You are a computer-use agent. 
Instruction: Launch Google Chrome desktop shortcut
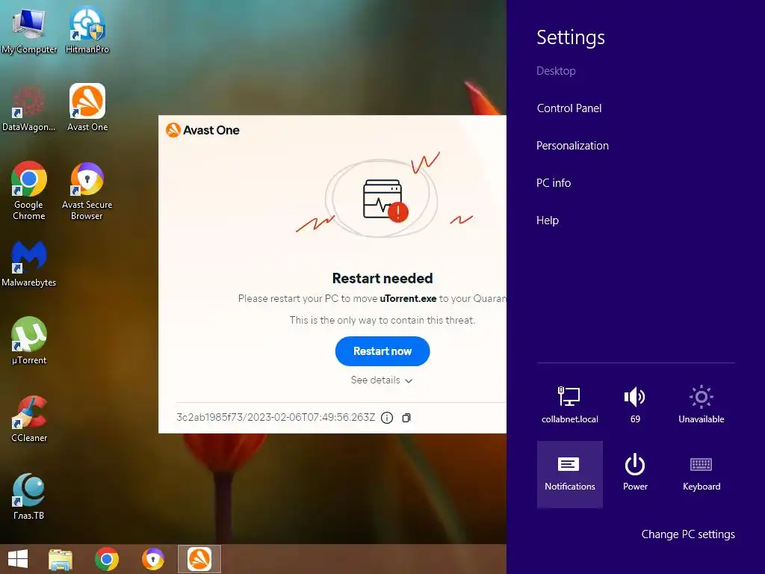coord(29,191)
